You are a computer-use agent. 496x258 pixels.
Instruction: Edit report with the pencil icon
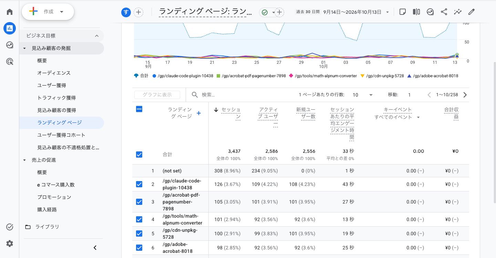(471, 12)
